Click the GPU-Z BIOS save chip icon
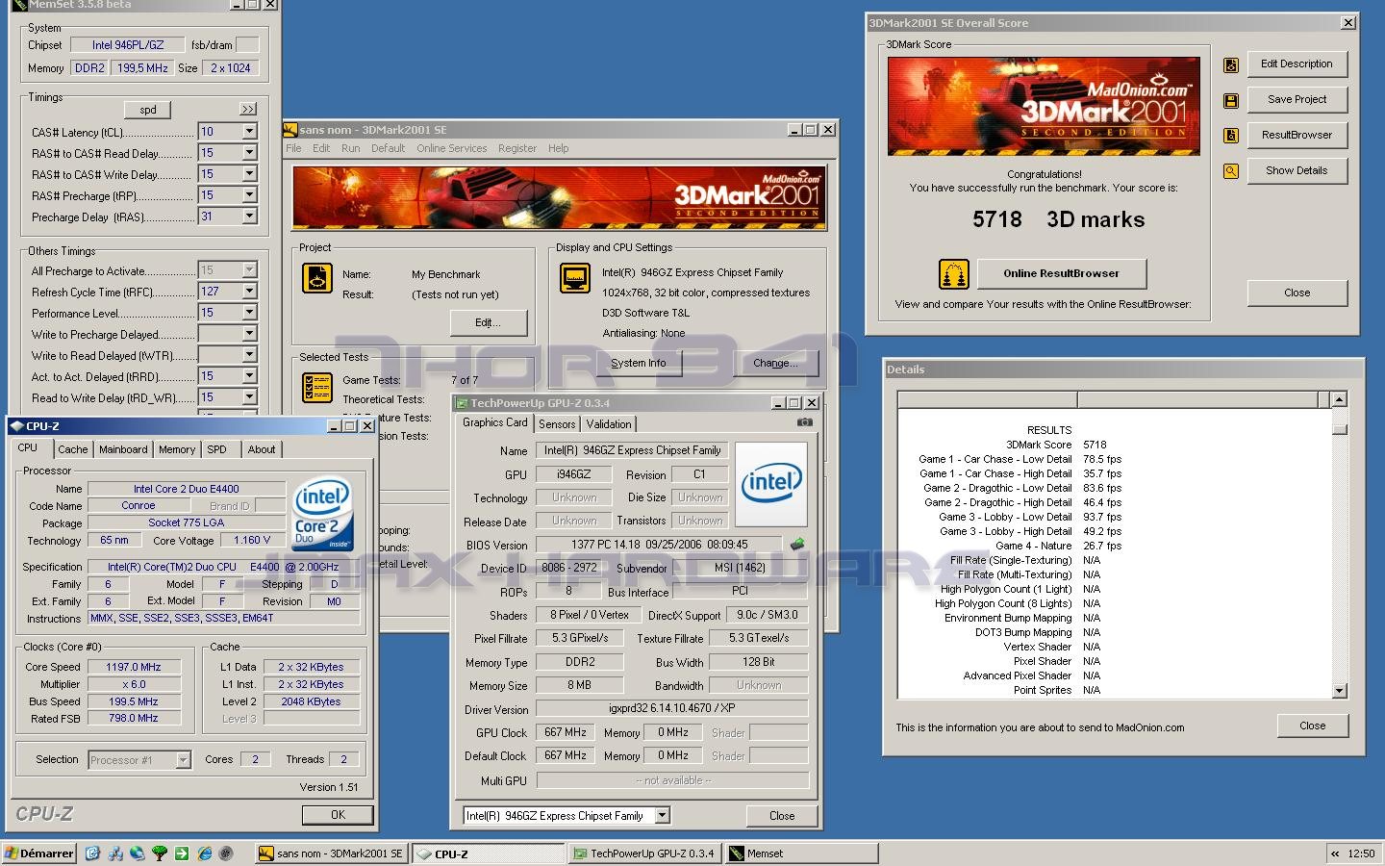This screenshot has height=866, width=1385. (x=797, y=544)
